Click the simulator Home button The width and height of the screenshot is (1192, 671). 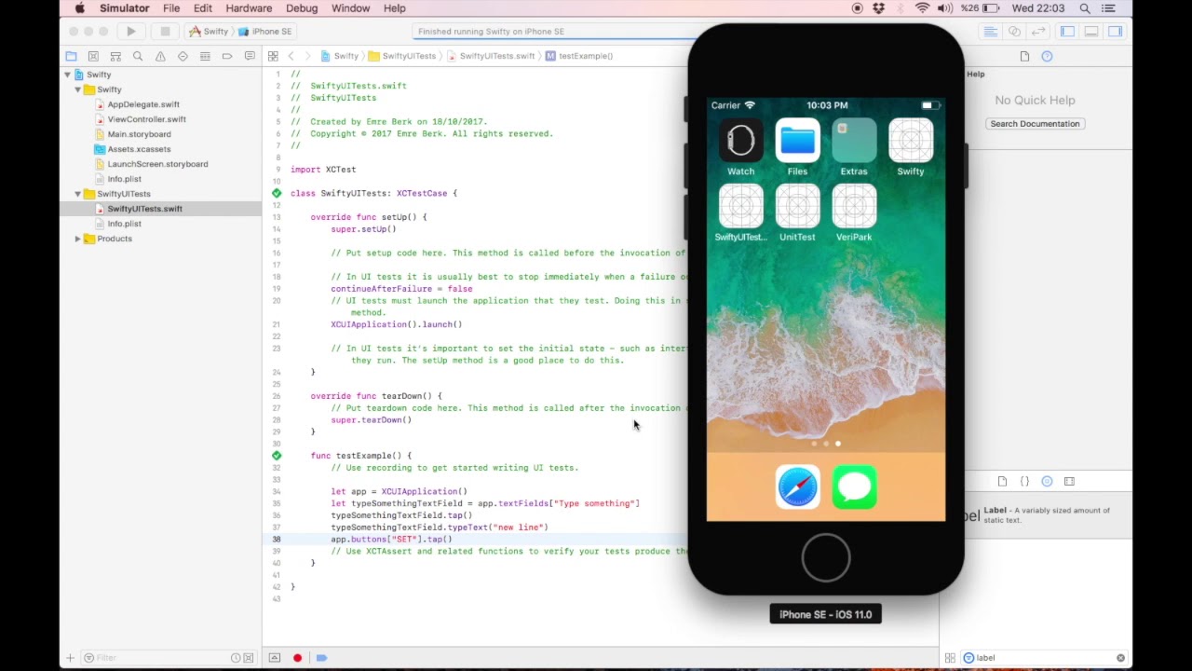click(x=826, y=557)
